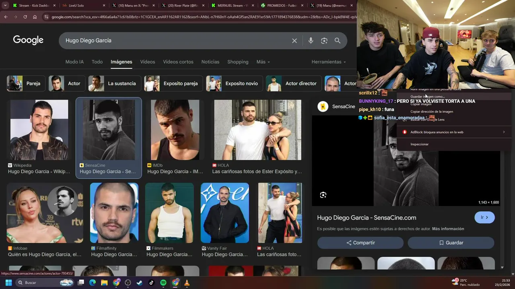Open Task View on taskbar
515x289 pixels.
pos(81,283)
